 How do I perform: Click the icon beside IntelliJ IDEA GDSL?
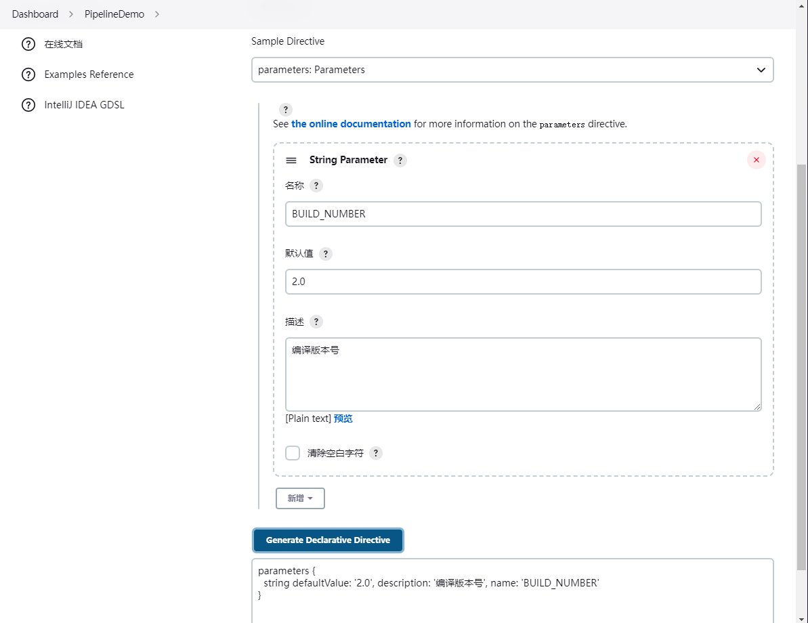point(28,104)
